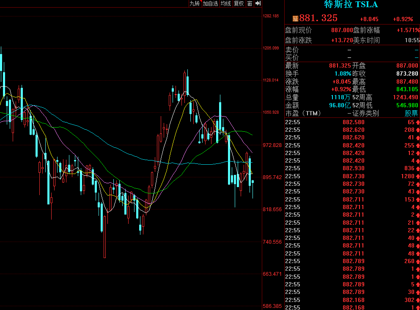Image resolution: width=420 pixels, height=310 pixels.
Task: Click the lowest red candlestick near 740
Action: click(x=105, y=237)
